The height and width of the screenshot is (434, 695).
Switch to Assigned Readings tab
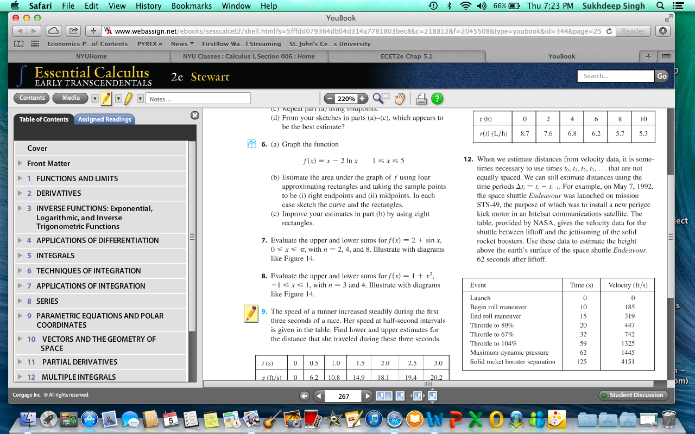tap(105, 119)
